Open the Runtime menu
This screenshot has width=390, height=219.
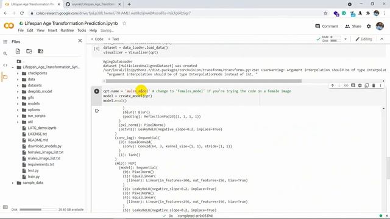(67, 30)
